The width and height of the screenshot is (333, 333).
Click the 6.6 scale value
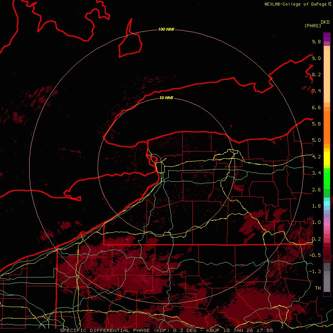click(316, 107)
